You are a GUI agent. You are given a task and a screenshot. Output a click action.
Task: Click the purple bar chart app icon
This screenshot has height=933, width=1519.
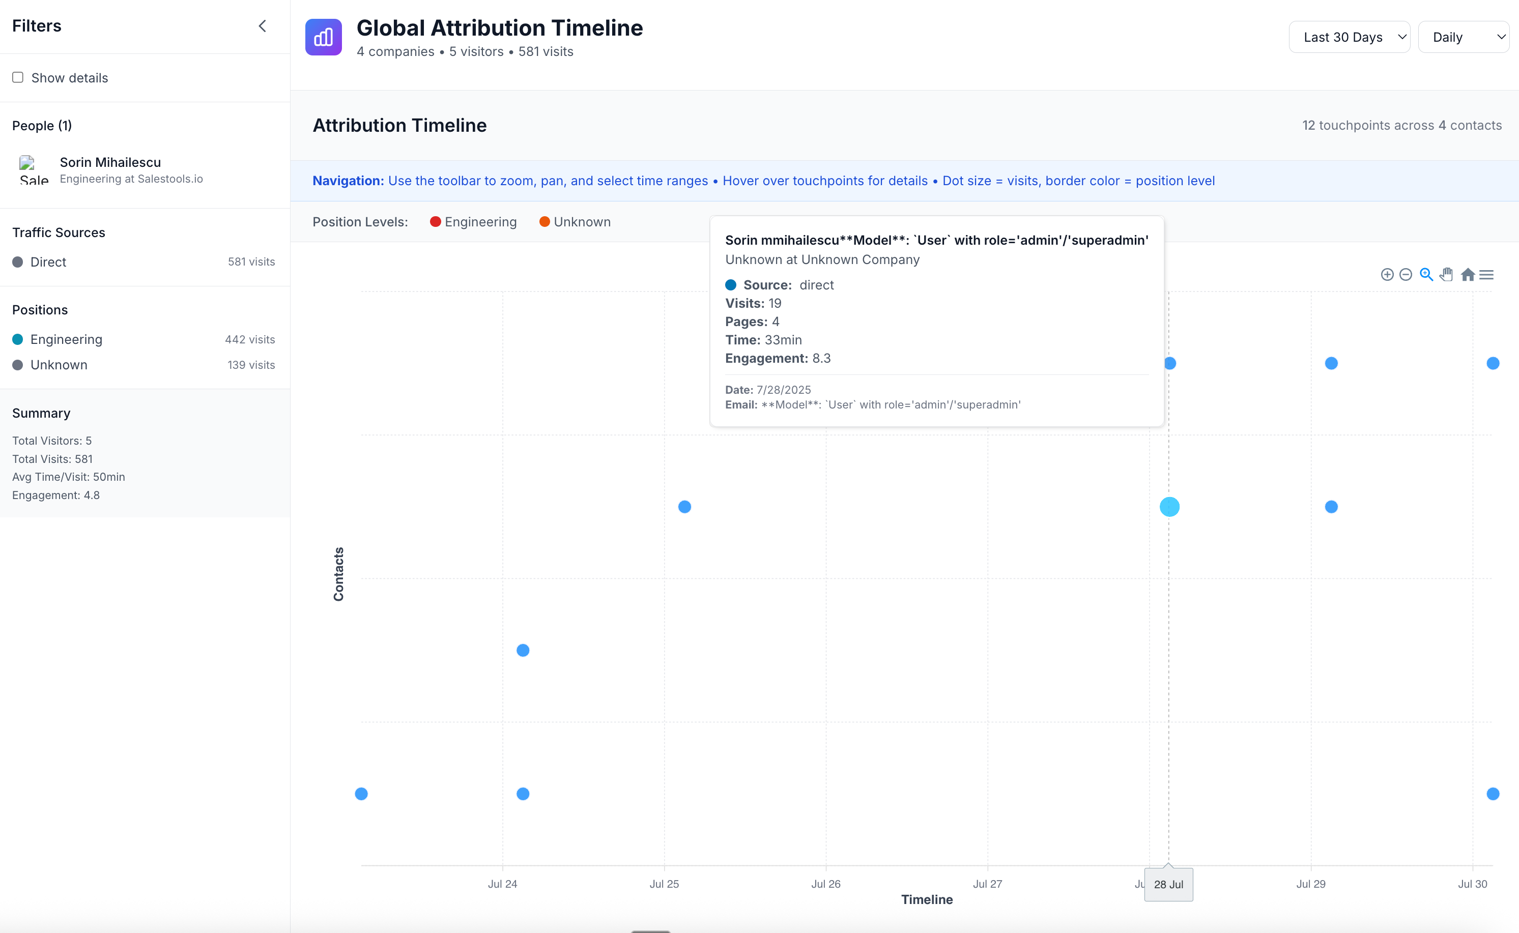pos(324,37)
